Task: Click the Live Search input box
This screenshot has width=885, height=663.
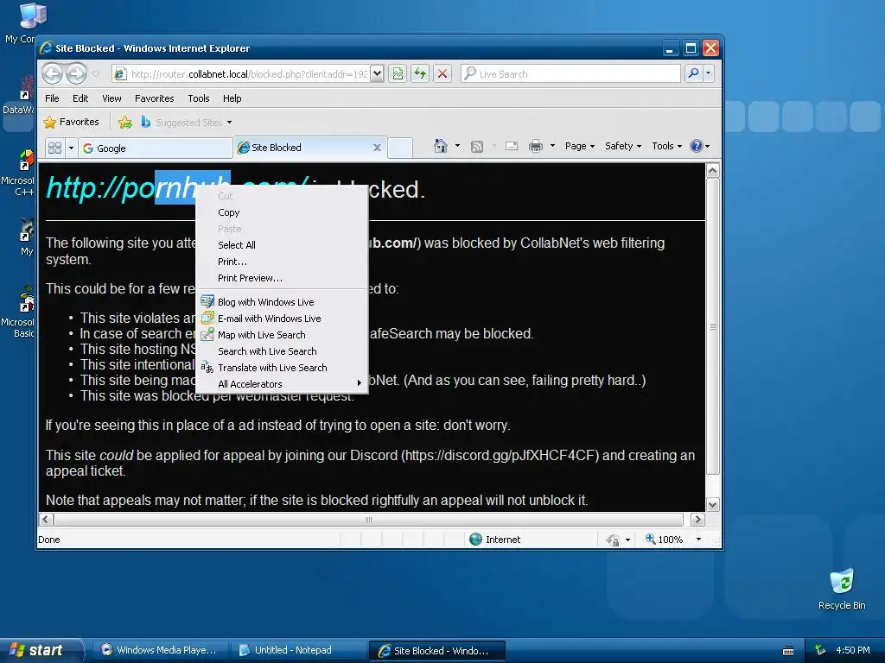Action: (x=570, y=74)
